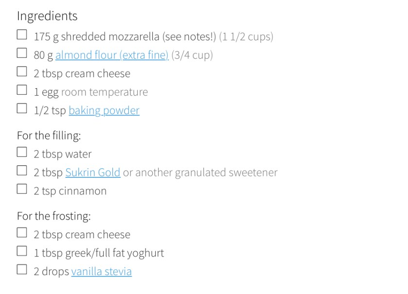Click the Ingredients heading
The width and height of the screenshot is (408, 294).
[x=47, y=16]
